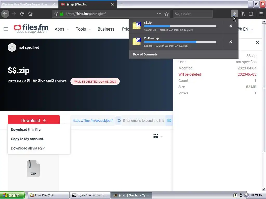
Task: Toggle the Firefox downloads arrow button
Action: point(234,14)
